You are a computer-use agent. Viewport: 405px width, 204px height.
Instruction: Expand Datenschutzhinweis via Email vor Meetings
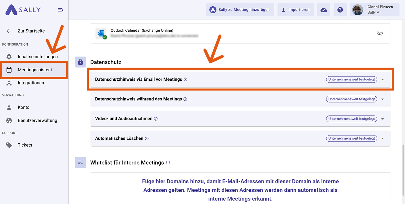click(x=383, y=80)
